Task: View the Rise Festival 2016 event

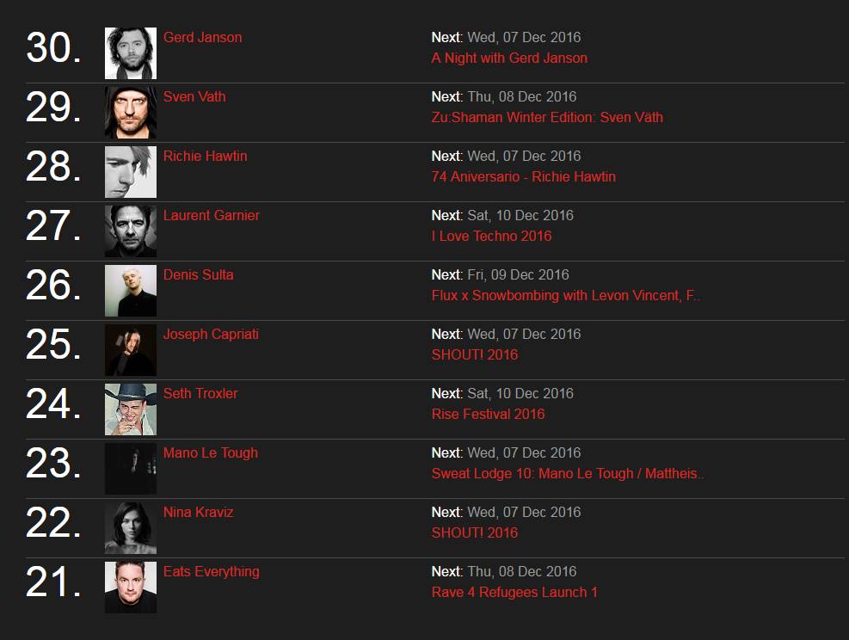Action: coord(488,415)
